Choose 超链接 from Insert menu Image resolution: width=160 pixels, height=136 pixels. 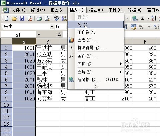[96, 79]
